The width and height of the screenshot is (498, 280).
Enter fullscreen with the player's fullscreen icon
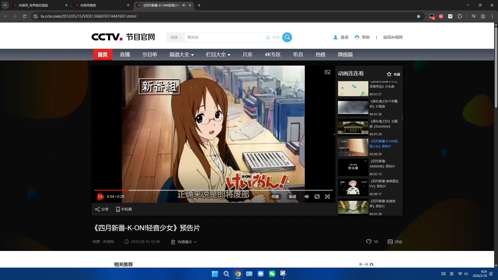coord(328,197)
